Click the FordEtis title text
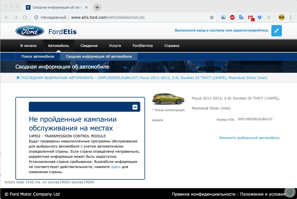The width and height of the screenshot is (297, 199). (x=62, y=32)
